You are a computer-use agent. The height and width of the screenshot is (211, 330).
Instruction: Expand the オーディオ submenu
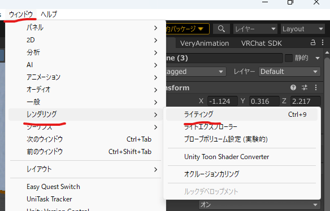click(85, 90)
